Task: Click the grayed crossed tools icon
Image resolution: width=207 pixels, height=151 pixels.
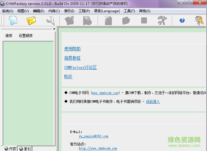Action: [162, 21]
